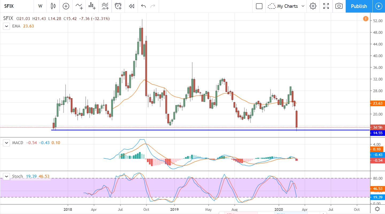The image size is (385, 214).
Task: Expand the My Charts dropdown arrow
Action: tap(303, 6)
